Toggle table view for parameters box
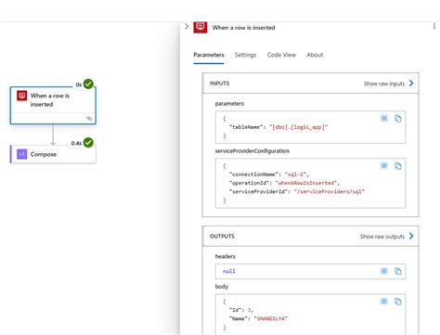 (384, 118)
